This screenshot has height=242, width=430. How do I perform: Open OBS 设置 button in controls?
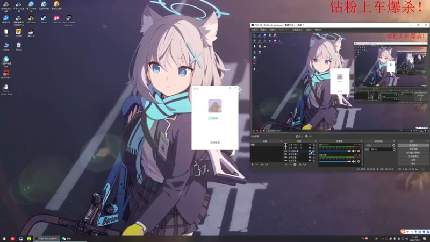(413, 160)
